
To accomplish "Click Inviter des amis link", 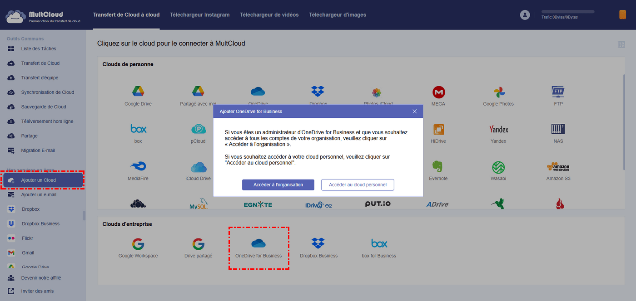I will pos(37,291).
